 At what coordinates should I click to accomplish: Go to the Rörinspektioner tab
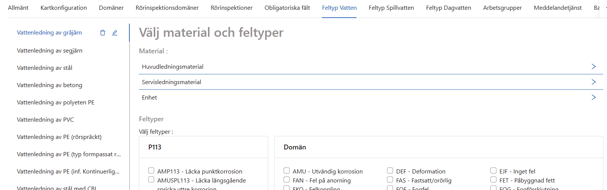point(231,8)
